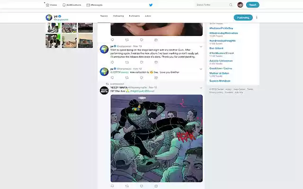This screenshot has width=303, height=189.
Task: Open the profile more-options three dots
Action: [257, 17]
